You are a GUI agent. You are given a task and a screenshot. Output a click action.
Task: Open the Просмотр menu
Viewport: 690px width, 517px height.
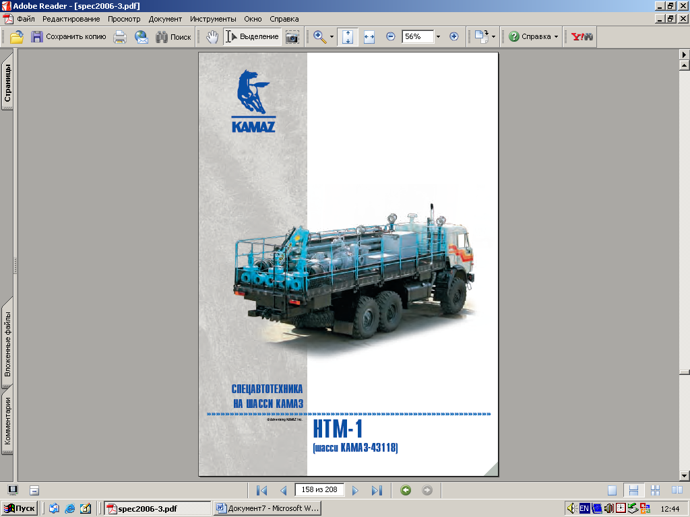(x=124, y=19)
